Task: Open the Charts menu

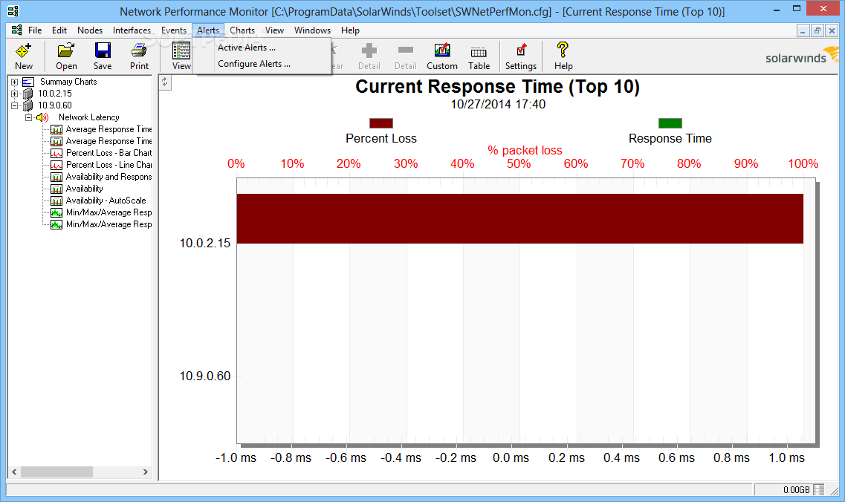Action: click(x=242, y=30)
